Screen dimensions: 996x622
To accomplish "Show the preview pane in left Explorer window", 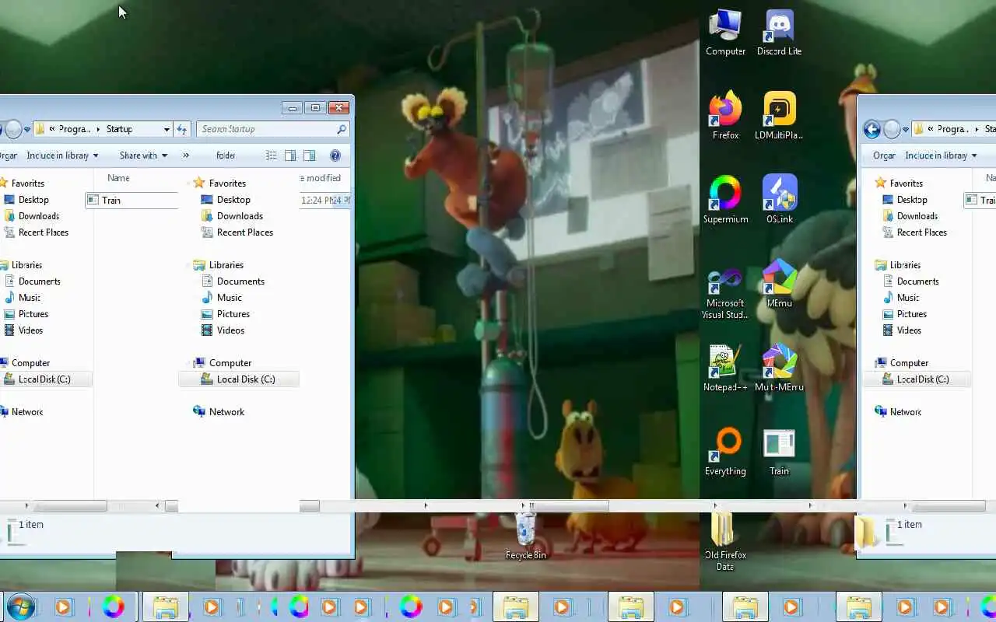I will click(309, 155).
